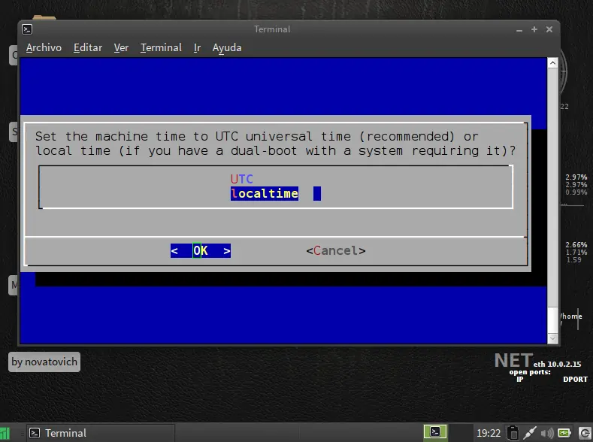This screenshot has height=442, width=593.
Task: Open the Ir menu
Action: coord(197,47)
